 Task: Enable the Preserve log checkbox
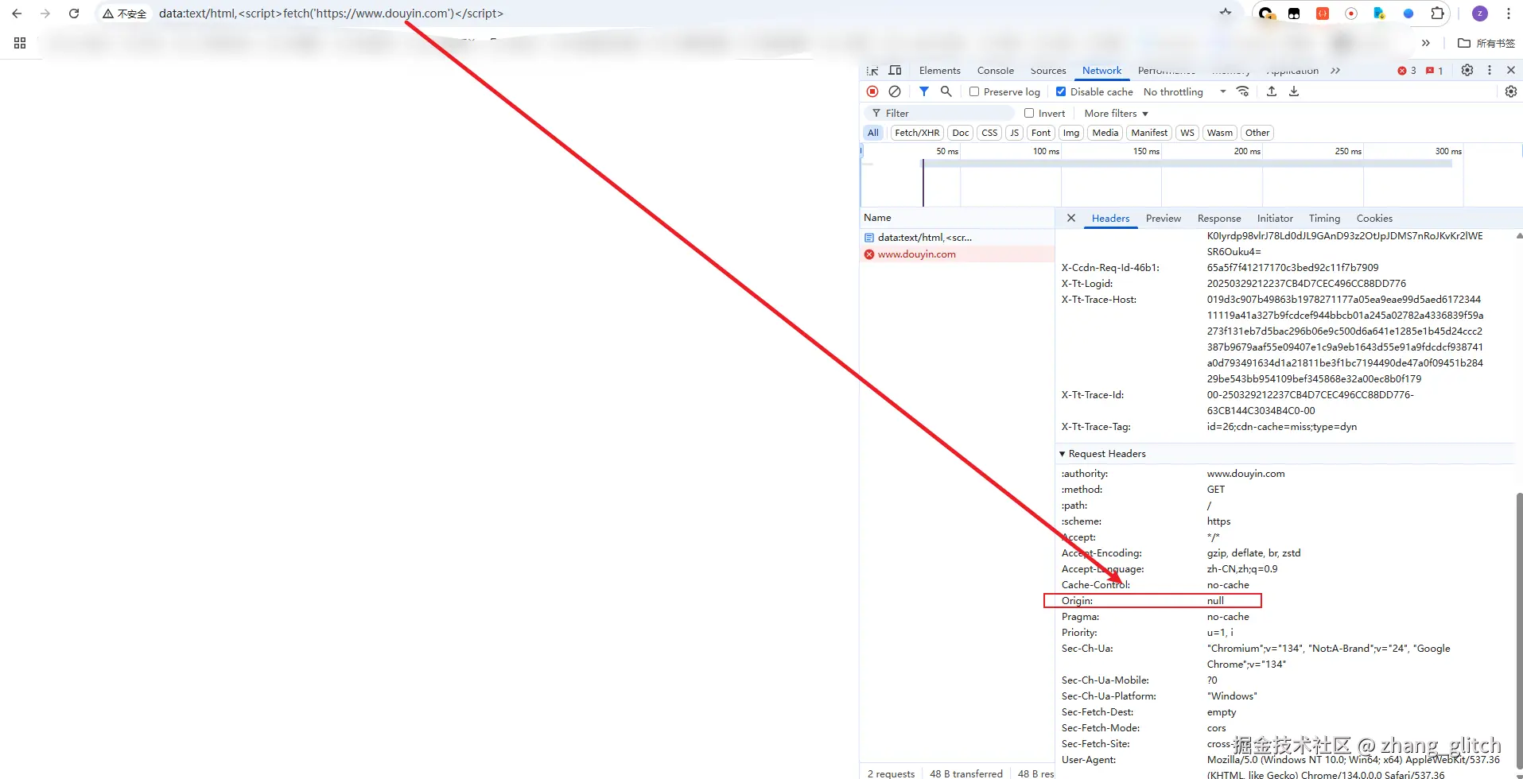[974, 91]
